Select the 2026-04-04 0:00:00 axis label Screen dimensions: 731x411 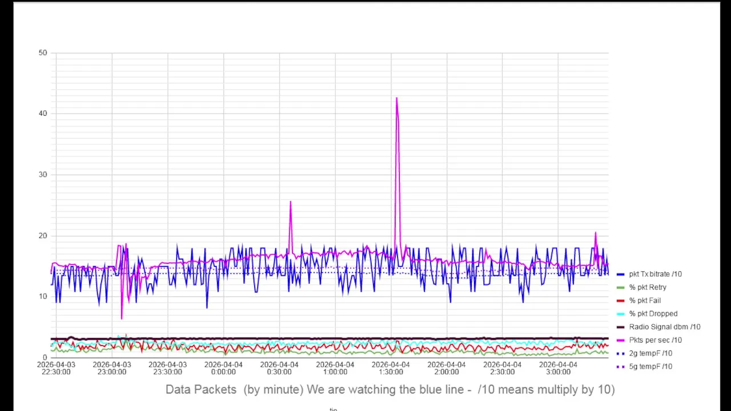[x=223, y=368]
